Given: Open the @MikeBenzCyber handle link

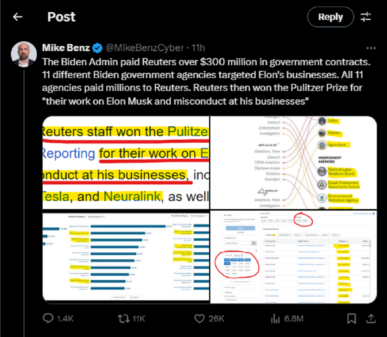Looking at the screenshot, I should [x=144, y=48].
